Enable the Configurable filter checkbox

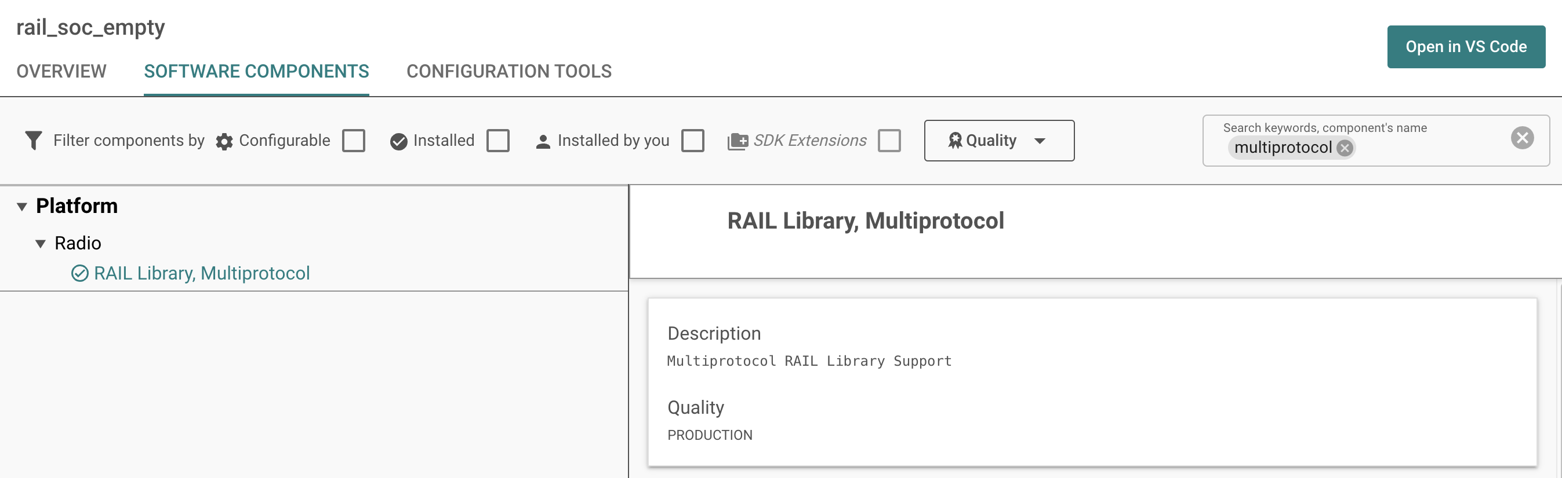(354, 141)
